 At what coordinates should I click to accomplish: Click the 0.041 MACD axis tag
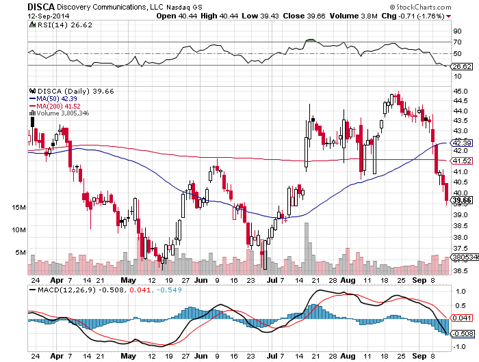(x=462, y=318)
